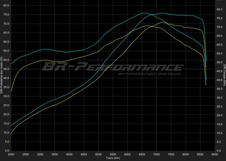This screenshot has width=226, height=161.
Task: Click the 'Tours (t/m)' x-axis title
Action: [113, 158]
